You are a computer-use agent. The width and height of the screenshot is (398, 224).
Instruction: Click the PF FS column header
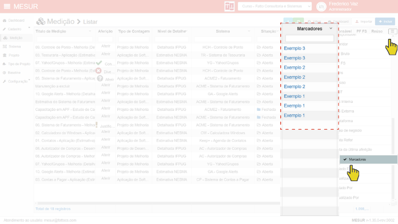click(x=361, y=31)
